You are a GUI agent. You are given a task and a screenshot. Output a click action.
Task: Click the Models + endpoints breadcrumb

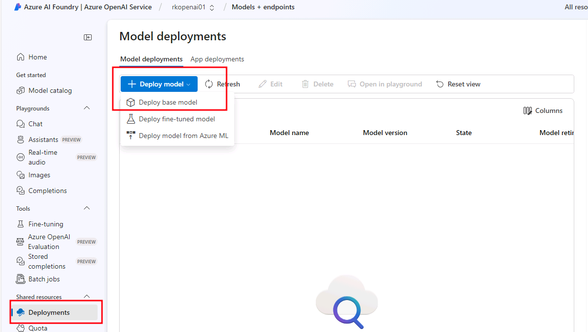coord(263,7)
